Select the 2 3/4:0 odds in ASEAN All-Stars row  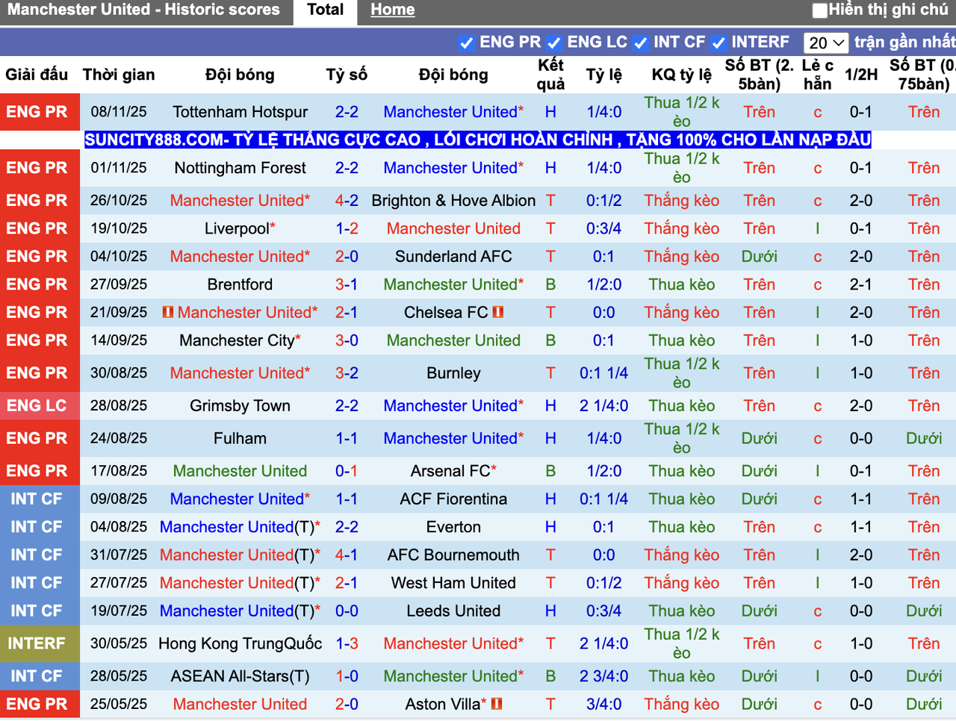click(x=603, y=676)
